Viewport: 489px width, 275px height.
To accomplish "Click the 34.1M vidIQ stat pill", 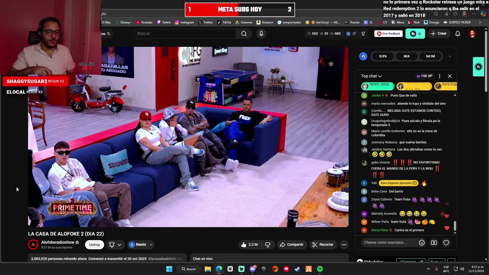I will (430, 56).
